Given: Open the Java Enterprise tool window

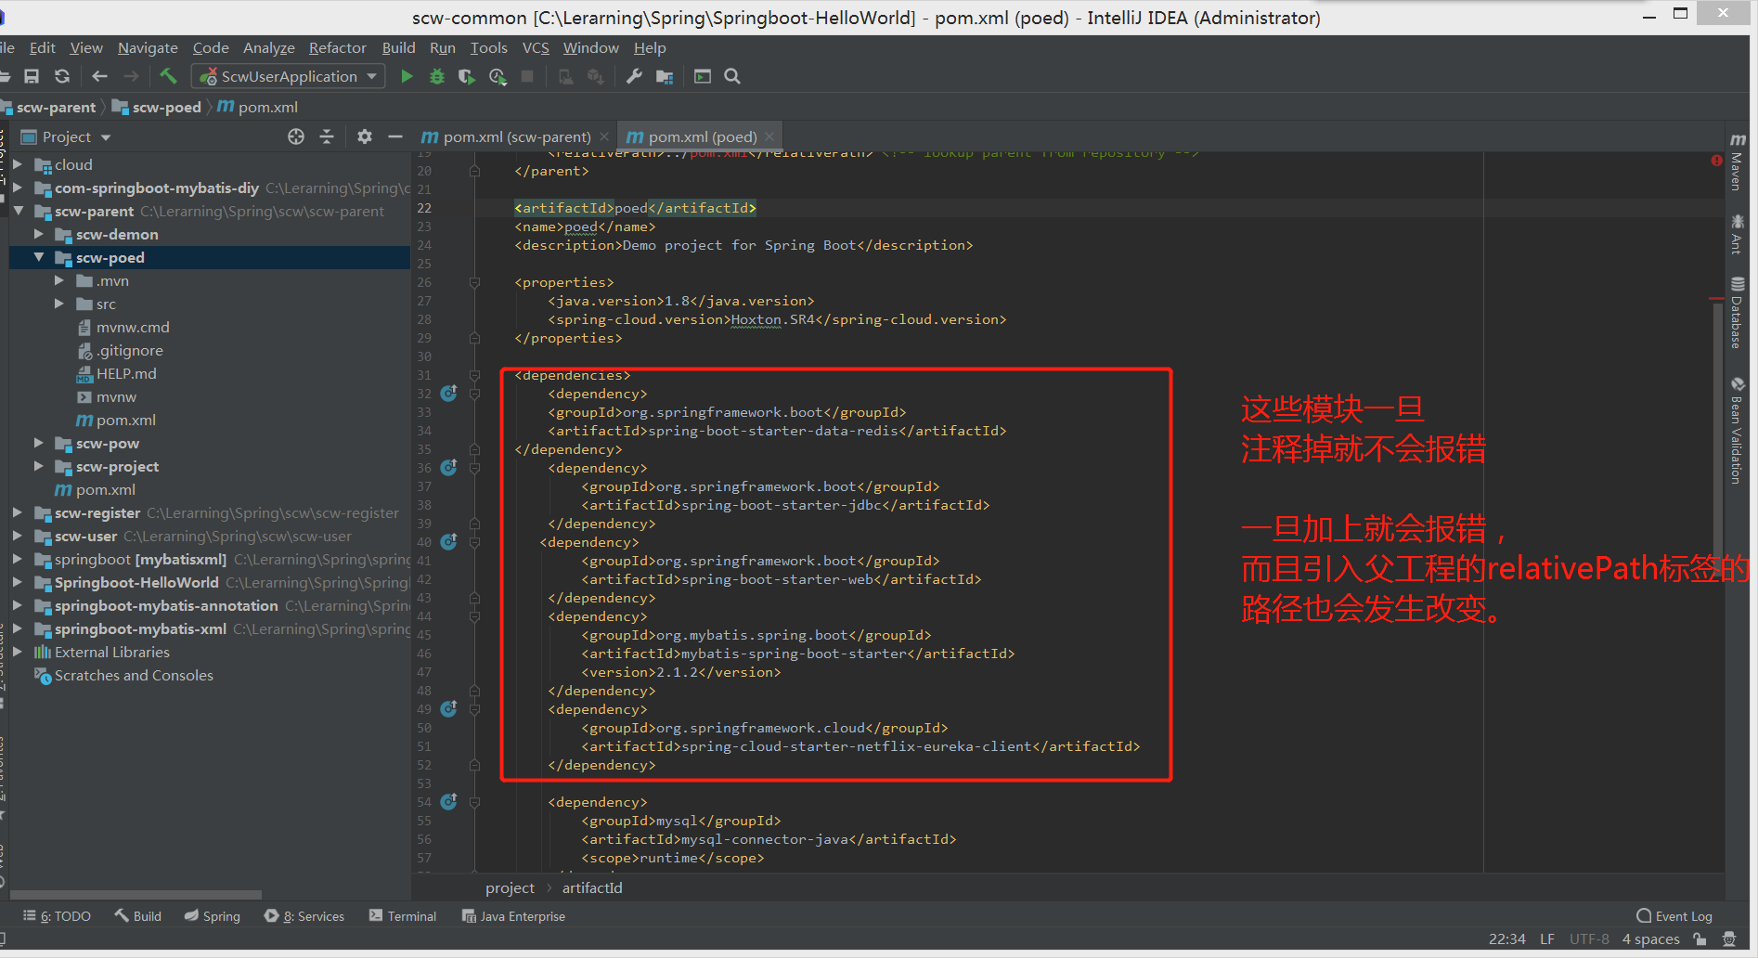Looking at the screenshot, I should (513, 916).
